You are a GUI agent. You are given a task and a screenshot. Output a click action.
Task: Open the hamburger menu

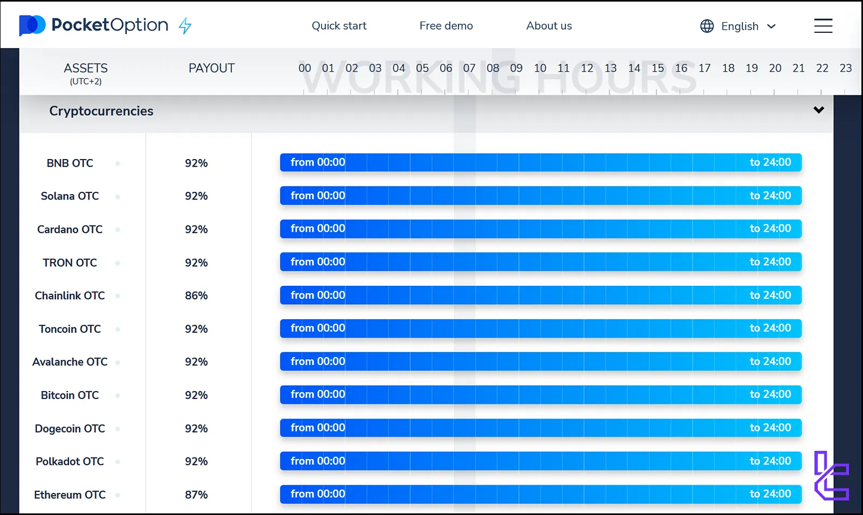[x=823, y=25]
